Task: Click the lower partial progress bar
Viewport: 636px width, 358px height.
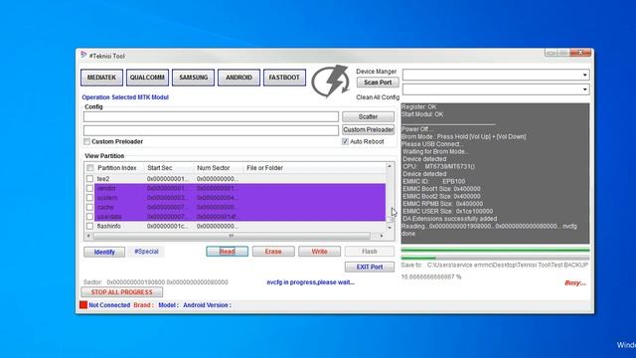Action: (495, 258)
